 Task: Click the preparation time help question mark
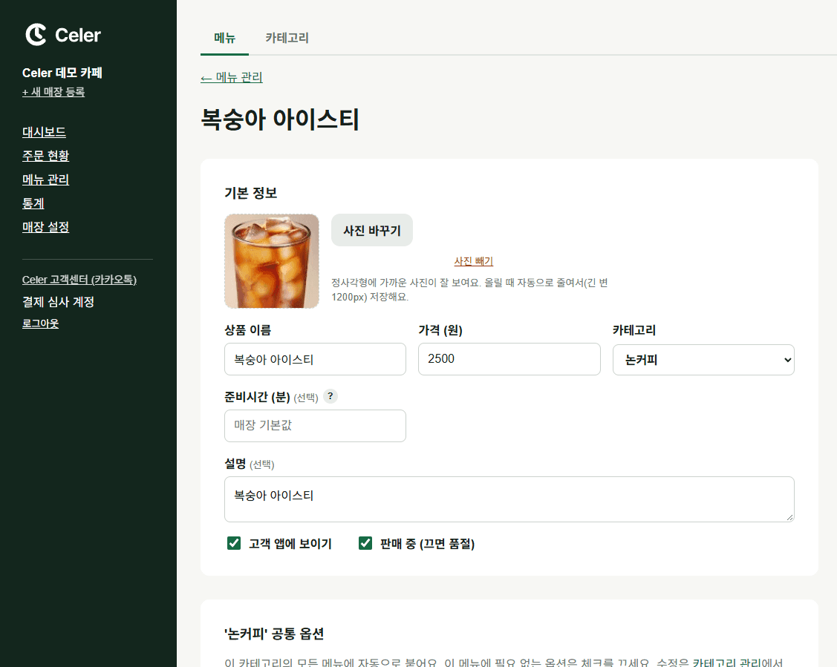point(330,396)
